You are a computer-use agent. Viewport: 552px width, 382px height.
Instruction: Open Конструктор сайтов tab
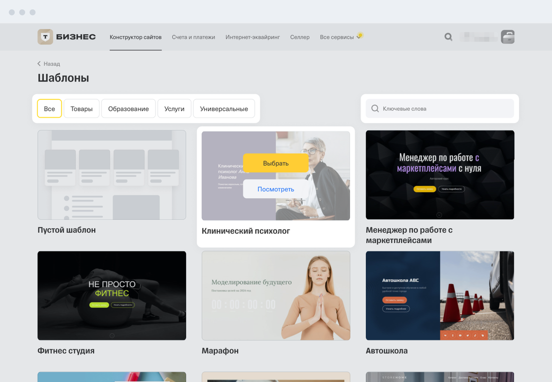[135, 37]
